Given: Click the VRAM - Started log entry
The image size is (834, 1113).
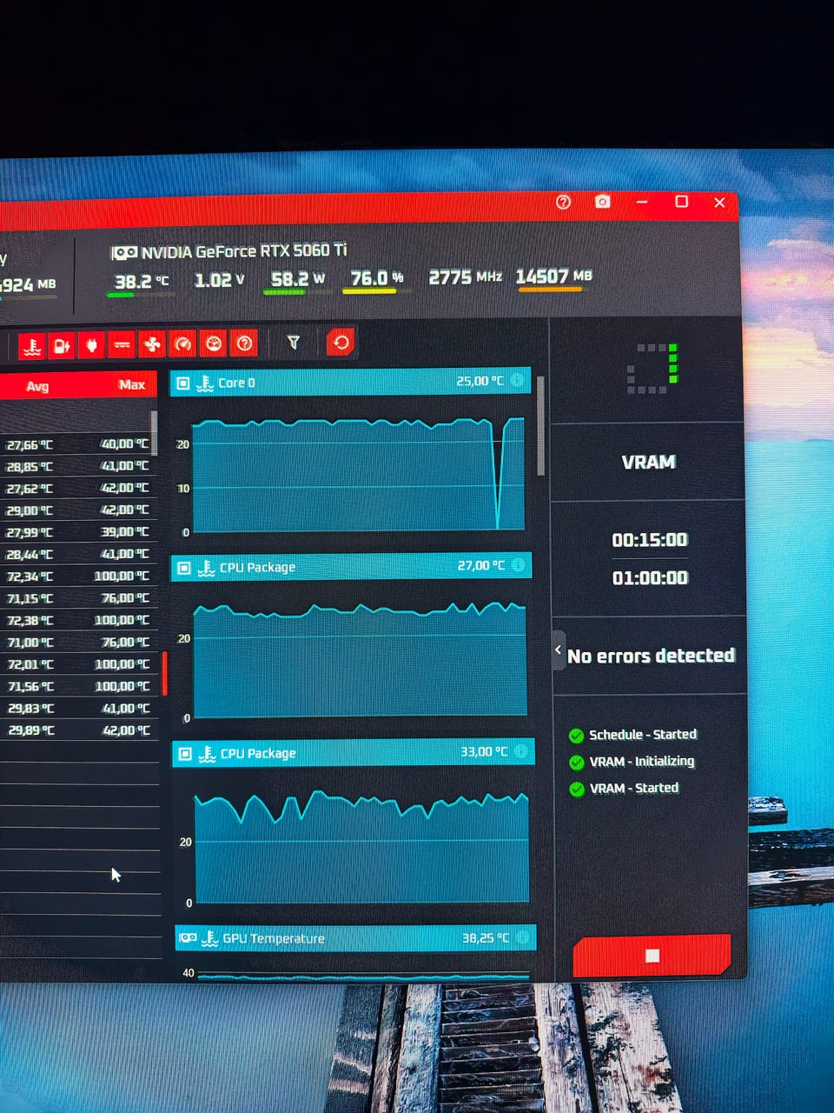Looking at the screenshot, I should (634, 788).
